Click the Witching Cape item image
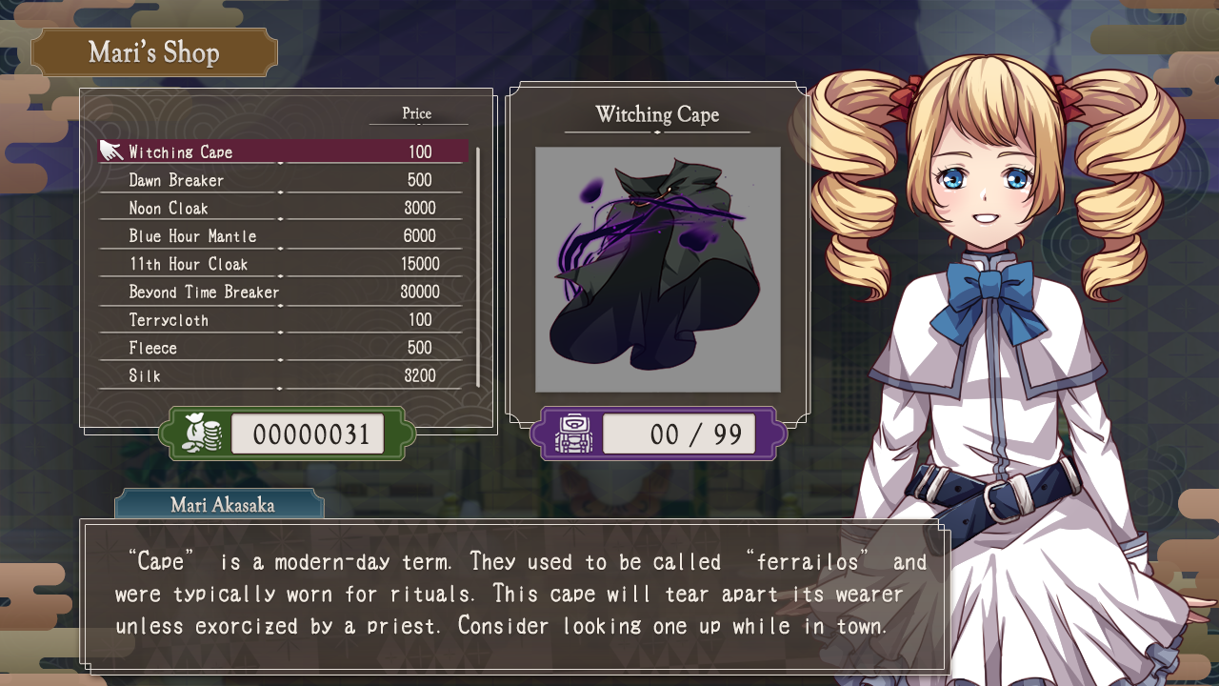The image size is (1219, 686). (x=658, y=270)
